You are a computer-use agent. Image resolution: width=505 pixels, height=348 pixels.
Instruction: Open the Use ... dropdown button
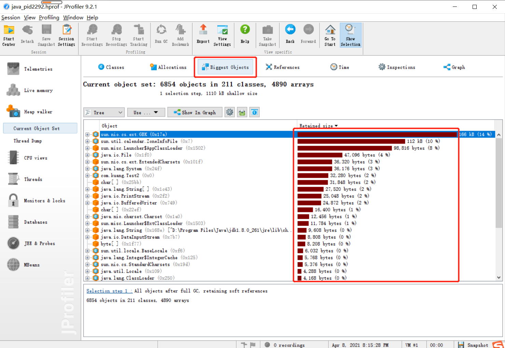click(x=146, y=112)
